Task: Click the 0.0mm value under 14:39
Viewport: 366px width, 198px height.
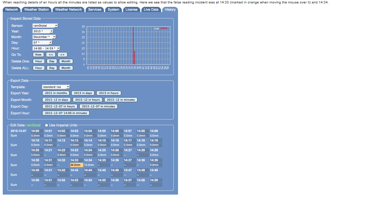Action: [x=154, y=165]
